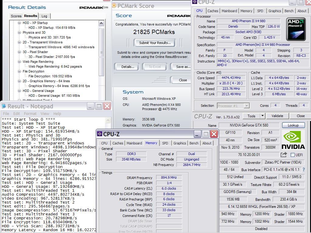Click the GPU share/export arrow icon

pyautogui.click(x=284, y=154)
